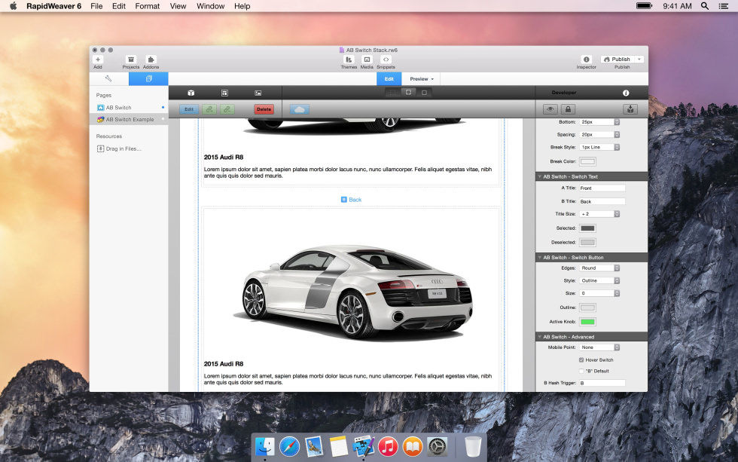Screen dimensions: 738x462
Task: Open the Projects toolbar icon
Action: [131, 60]
